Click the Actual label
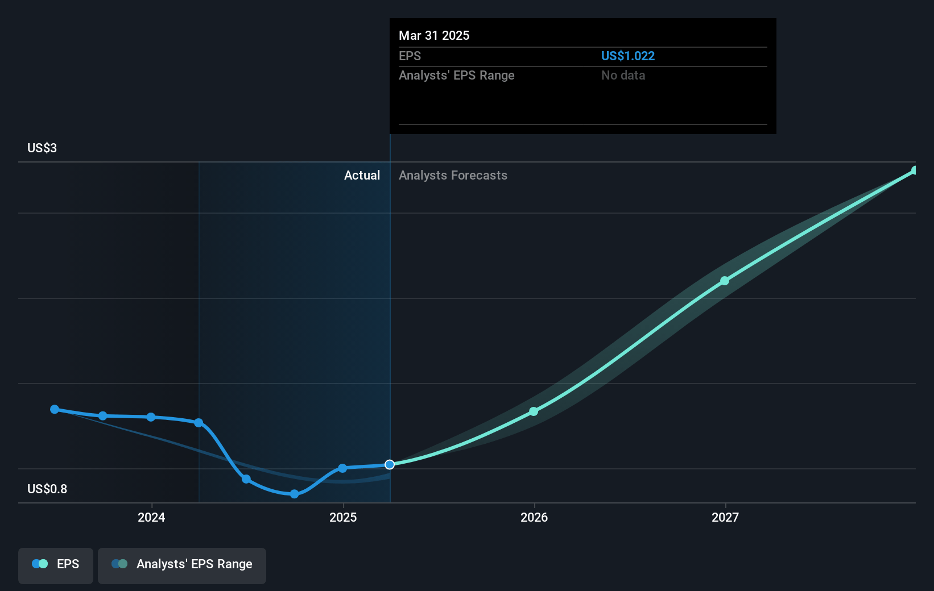This screenshot has width=934, height=591. tap(362, 175)
